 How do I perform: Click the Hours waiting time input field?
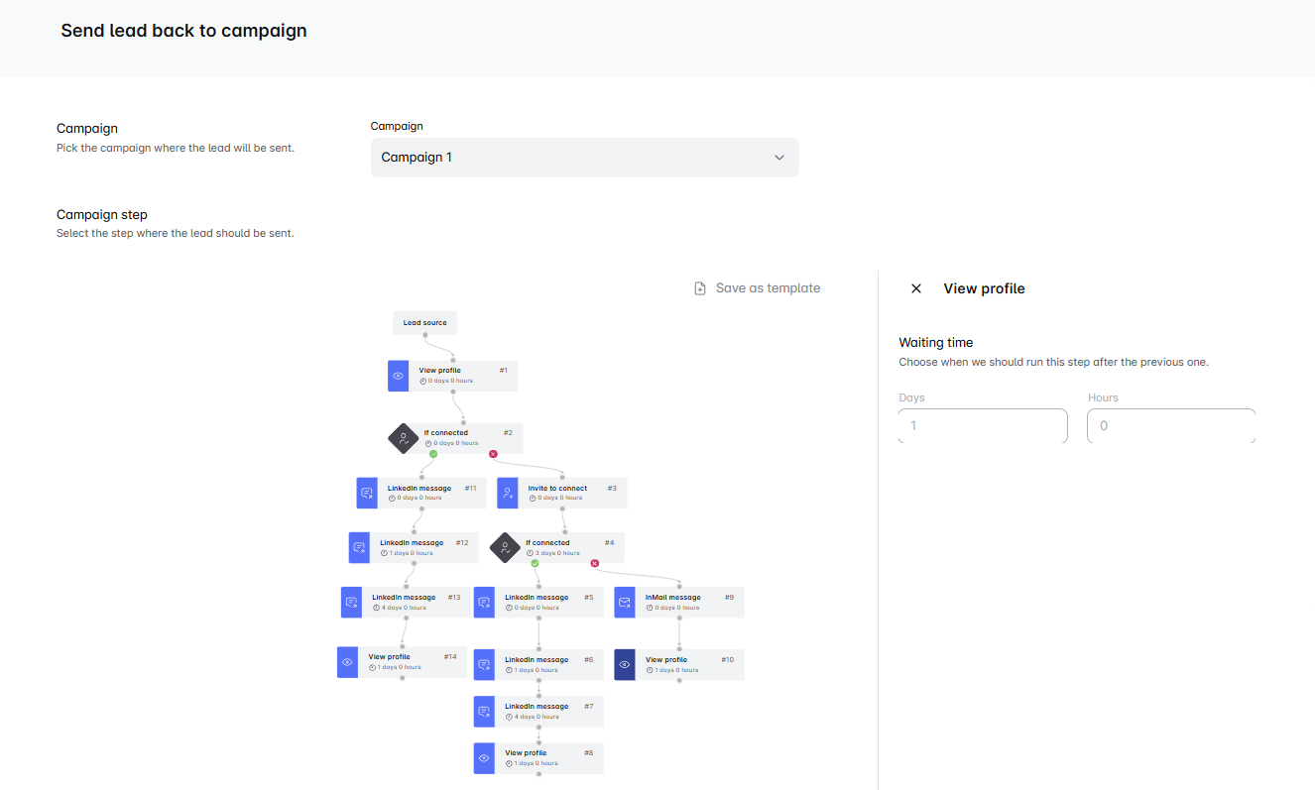[1171, 426]
